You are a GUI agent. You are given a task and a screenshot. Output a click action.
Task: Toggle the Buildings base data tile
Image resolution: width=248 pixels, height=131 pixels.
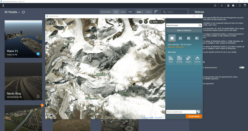tap(179, 60)
